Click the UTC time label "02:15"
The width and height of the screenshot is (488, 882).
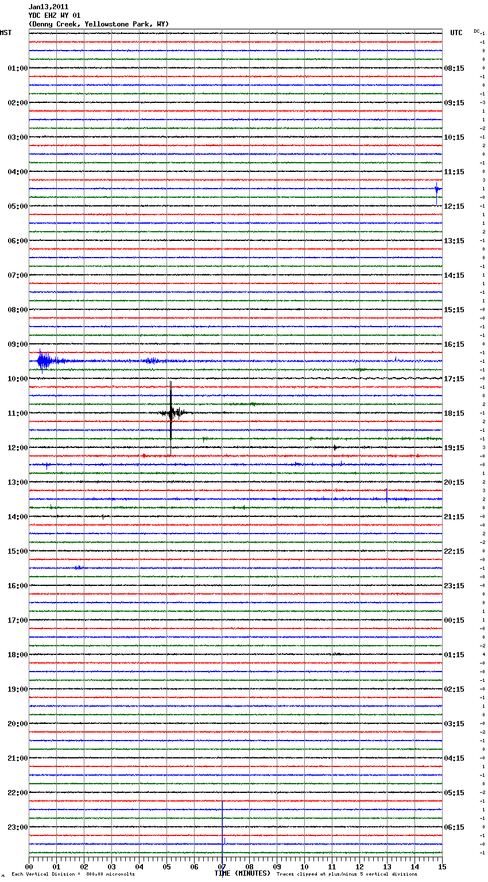(x=454, y=689)
